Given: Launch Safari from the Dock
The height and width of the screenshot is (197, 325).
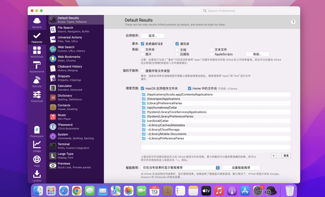Looking at the screenshot, I should (x=64, y=191).
